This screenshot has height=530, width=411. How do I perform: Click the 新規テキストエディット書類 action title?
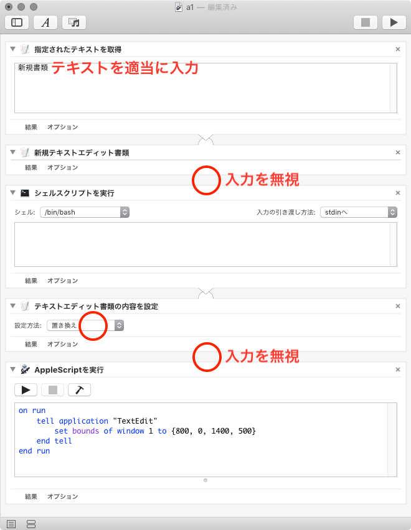(82, 153)
